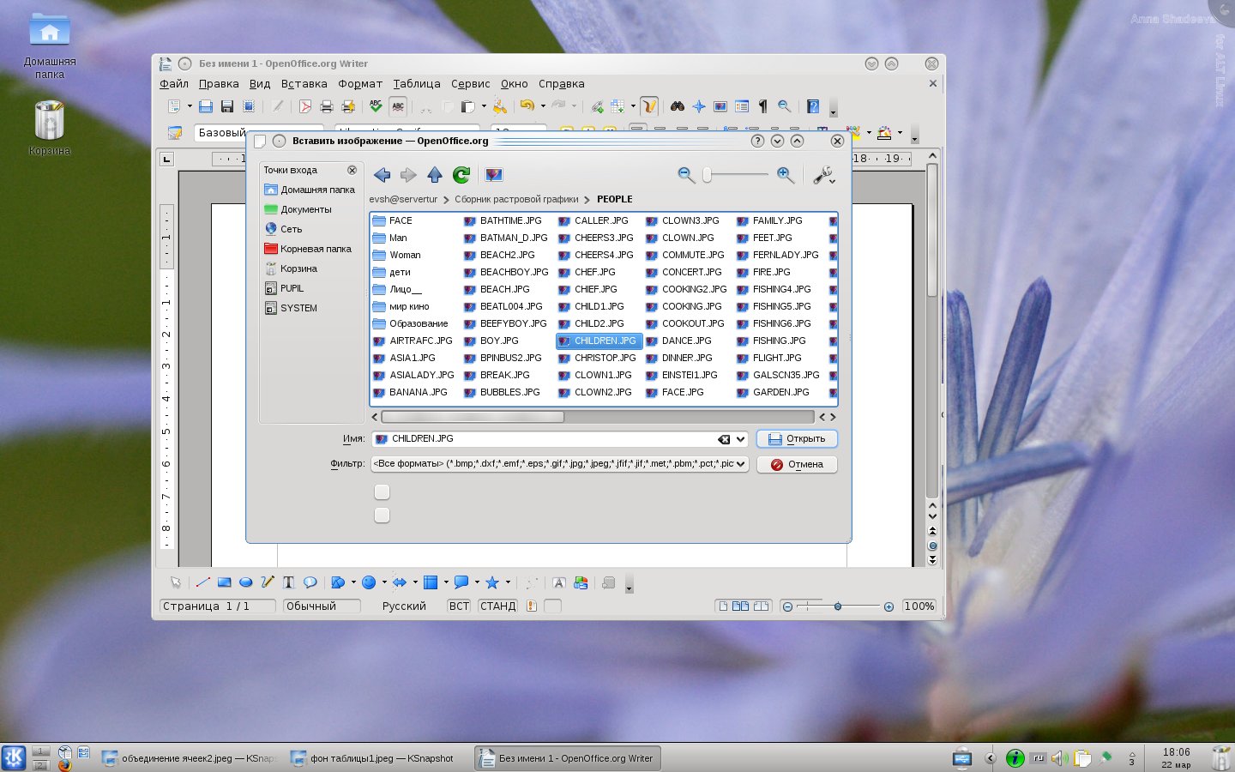Select the Text tool in Drawing toolbar
Image resolution: width=1235 pixels, height=772 pixels.
(289, 582)
